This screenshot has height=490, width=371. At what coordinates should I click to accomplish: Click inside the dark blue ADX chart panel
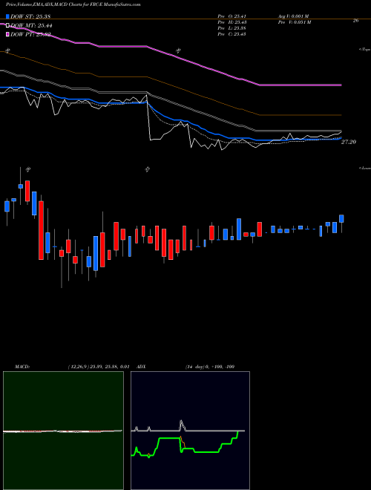point(190,431)
